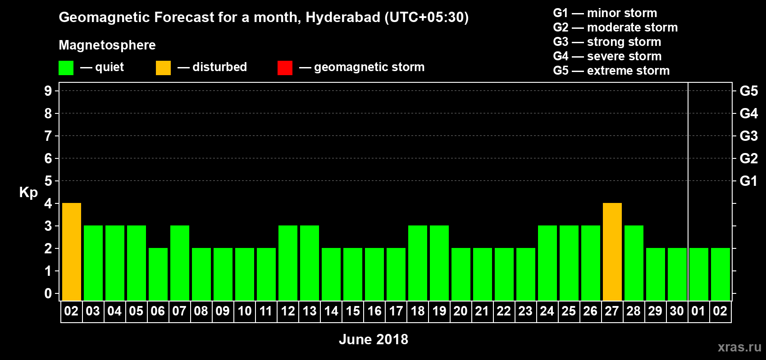Screen dimensions: 766x360
Task: Click the Kp value 6 on left axis
Action: pyautogui.click(x=48, y=158)
